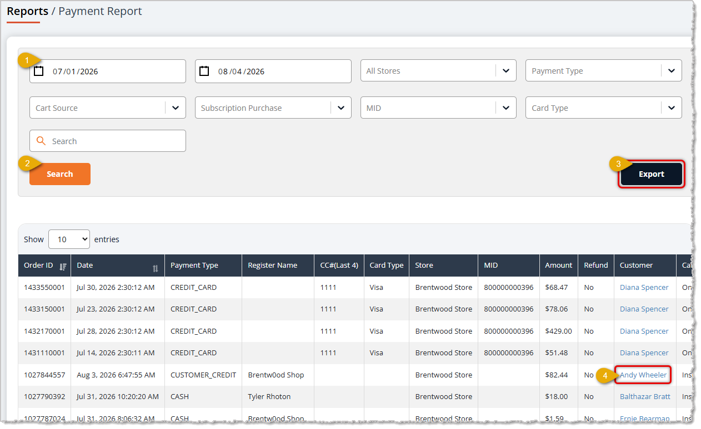The image size is (701, 429).
Task: Open the Card Type dropdown
Action: 603,108
